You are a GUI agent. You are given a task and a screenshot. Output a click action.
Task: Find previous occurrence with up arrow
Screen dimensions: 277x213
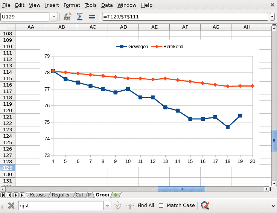[x=130, y=205]
